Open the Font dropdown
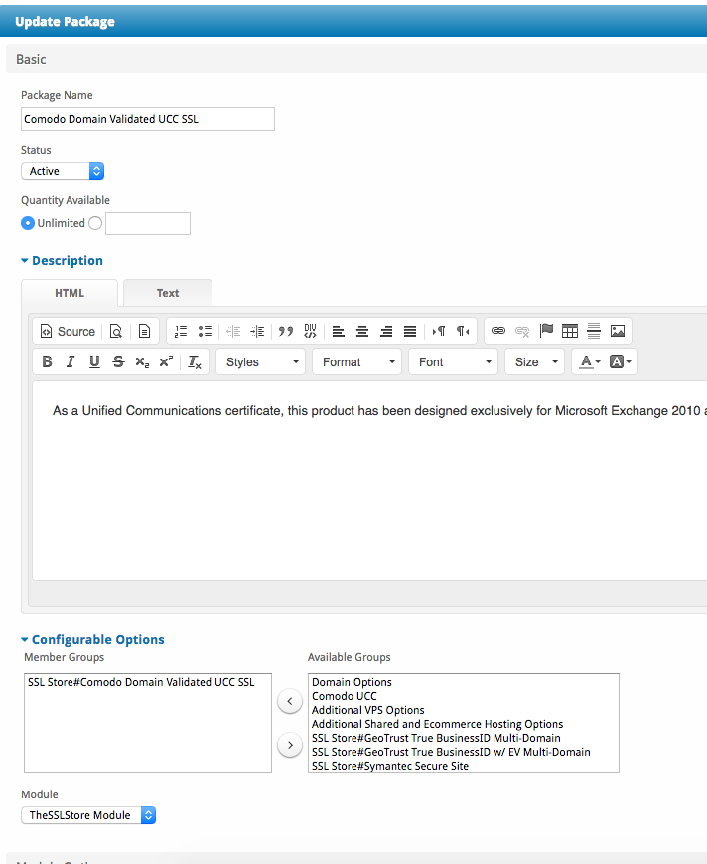Screen dimensions: 707x864 click(453, 362)
